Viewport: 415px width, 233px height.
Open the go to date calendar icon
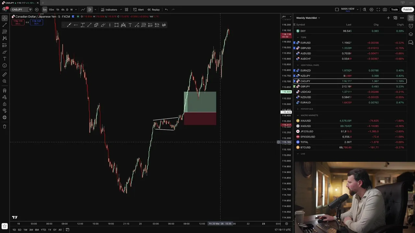click(x=67, y=230)
